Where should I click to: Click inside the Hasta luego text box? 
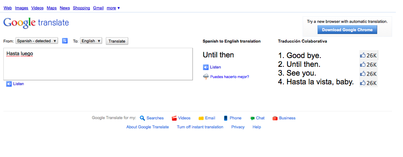(x=98, y=64)
